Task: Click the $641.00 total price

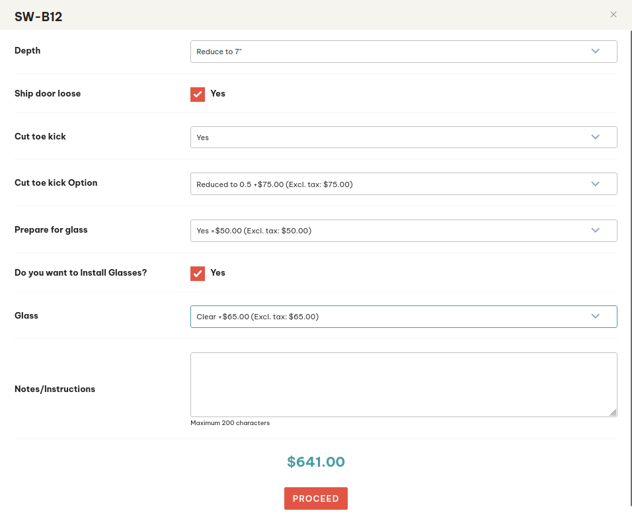Action: (x=316, y=462)
